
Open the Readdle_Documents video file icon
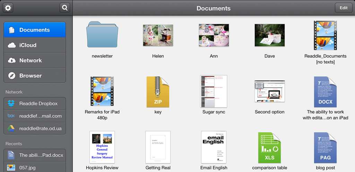325,35
